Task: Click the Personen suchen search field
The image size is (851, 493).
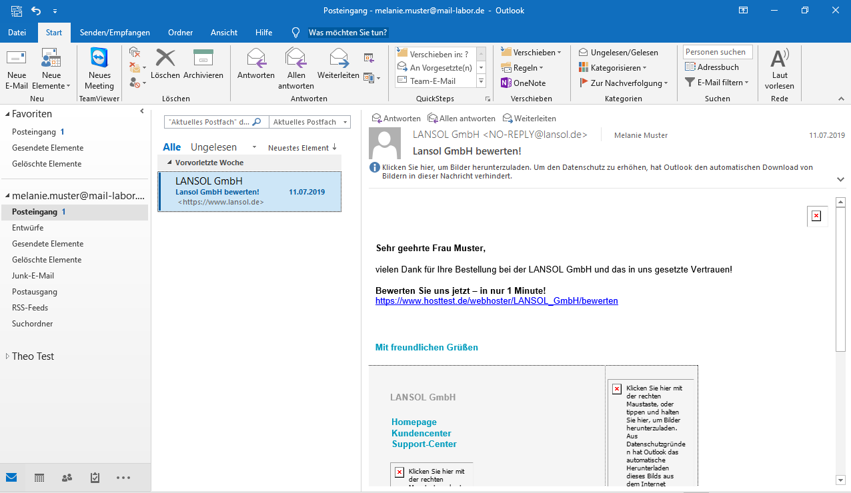Action: (718, 52)
